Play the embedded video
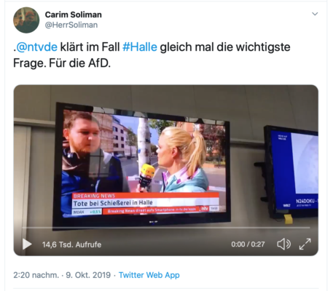The width and height of the screenshot is (333, 291). (27, 244)
